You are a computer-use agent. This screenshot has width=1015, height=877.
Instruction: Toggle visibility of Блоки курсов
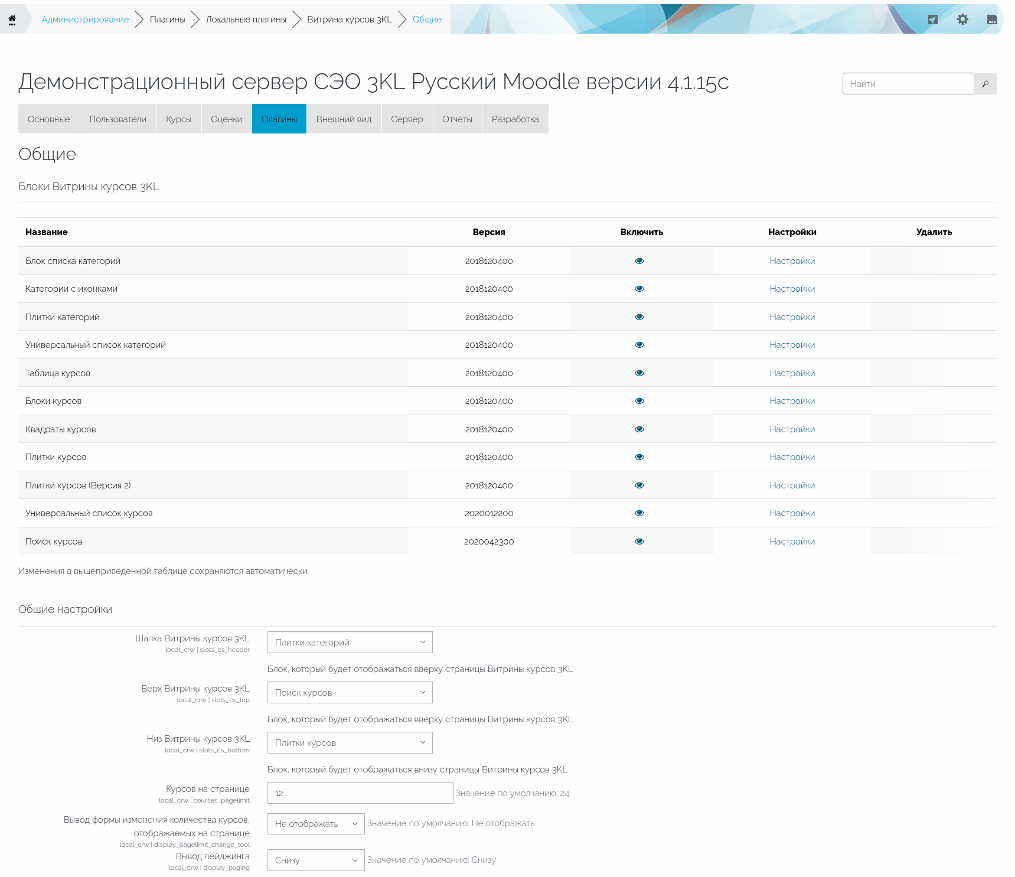tap(639, 401)
